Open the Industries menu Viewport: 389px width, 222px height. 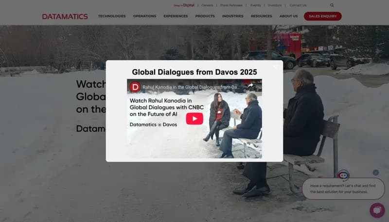[x=233, y=16]
